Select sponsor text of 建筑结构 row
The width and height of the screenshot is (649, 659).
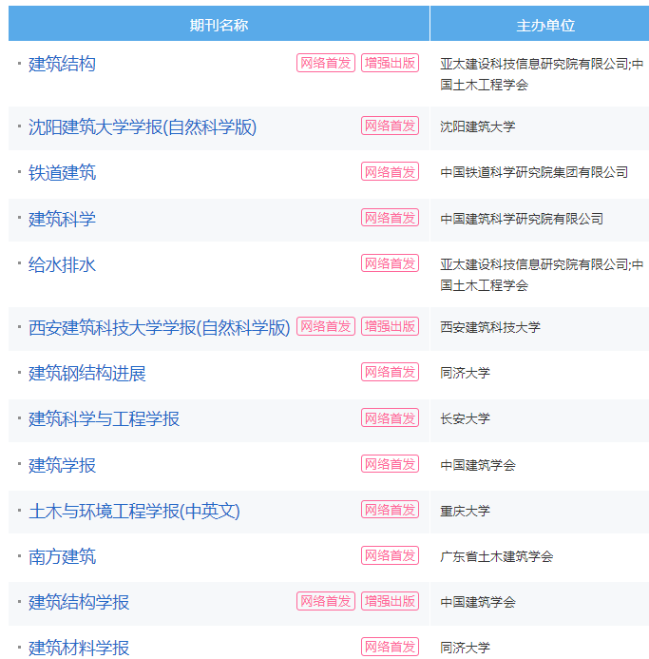point(542,74)
